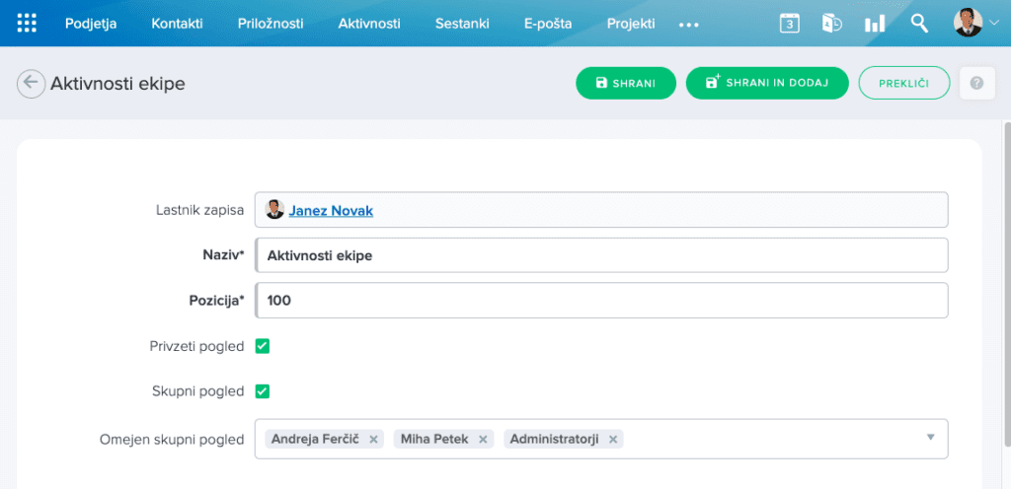Remove Miha Petek tag

482,440
